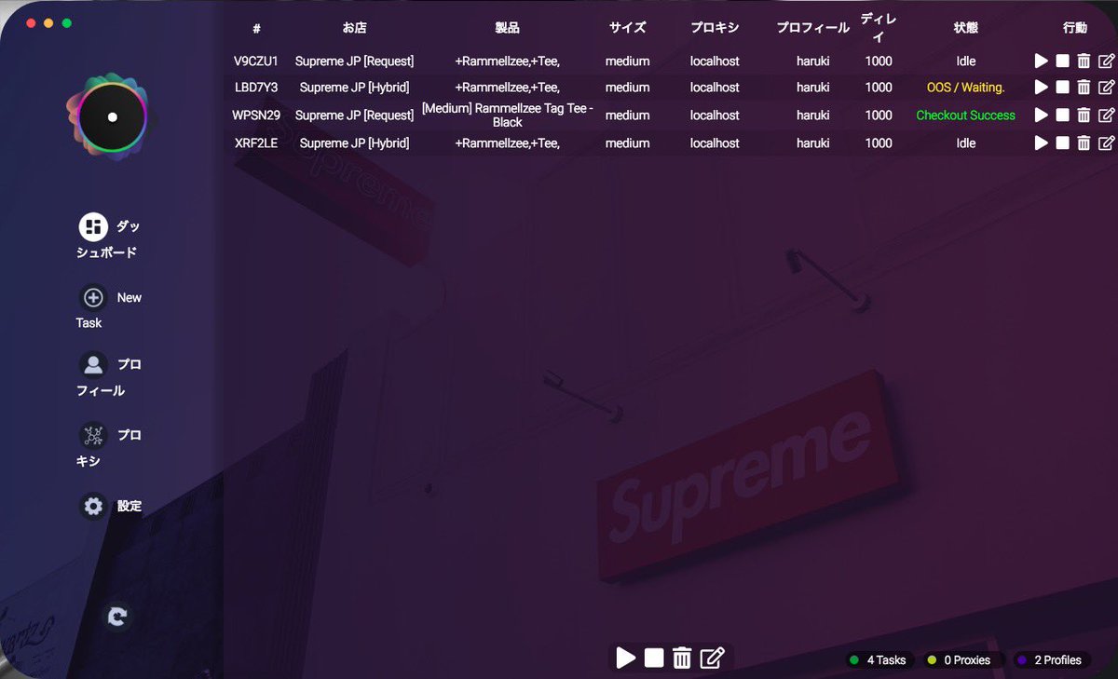Open the ダッシュボード dashboard page
Image resolution: width=1118 pixels, height=679 pixels.
pos(108,238)
